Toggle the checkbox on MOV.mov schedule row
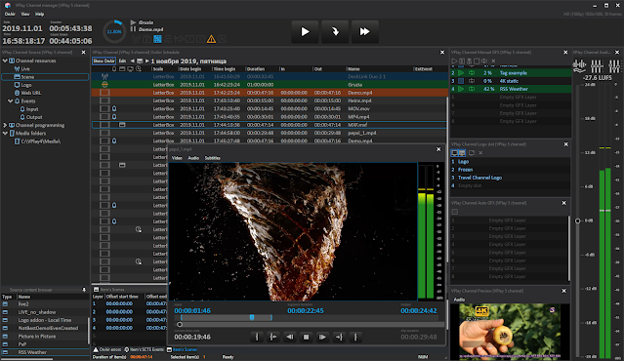 pos(104,108)
